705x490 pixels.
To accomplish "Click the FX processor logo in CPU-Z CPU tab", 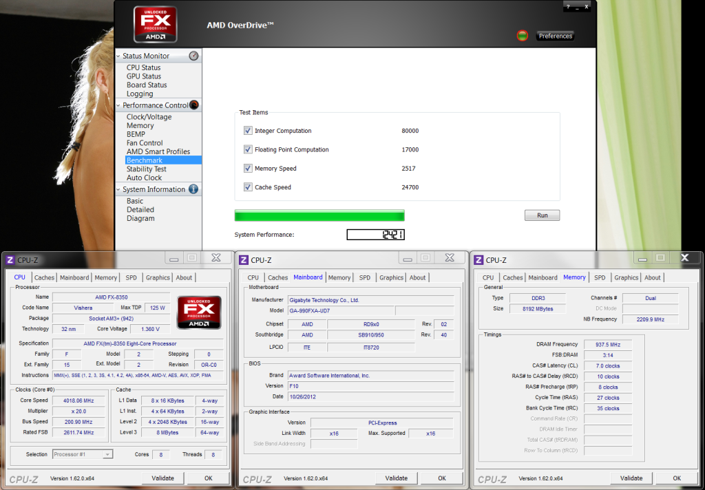I will 199,312.
